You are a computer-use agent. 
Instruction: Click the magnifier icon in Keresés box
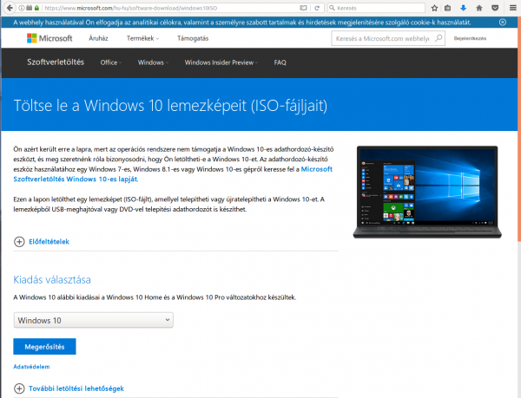coord(332,8)
